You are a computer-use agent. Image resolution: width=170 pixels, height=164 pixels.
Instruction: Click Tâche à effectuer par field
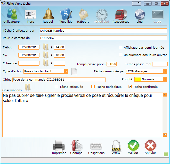[103, 31]
